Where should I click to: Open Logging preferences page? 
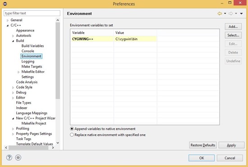click(x=28, y=61)
